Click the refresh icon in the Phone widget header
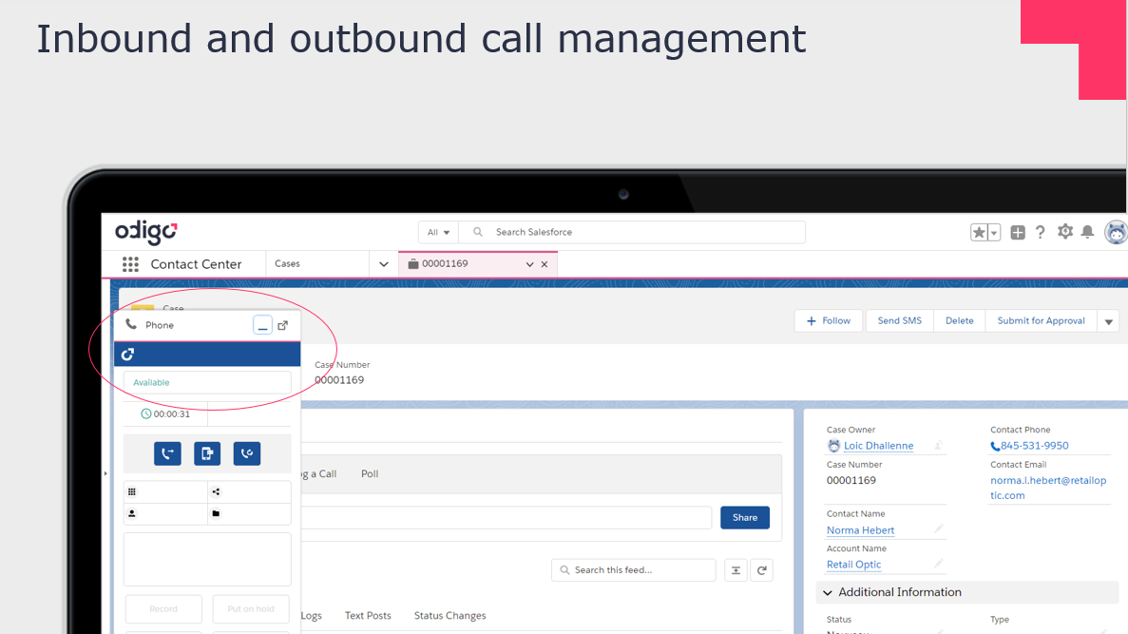Viewport: 1128px width, 634px height. (x=127, y=354)
